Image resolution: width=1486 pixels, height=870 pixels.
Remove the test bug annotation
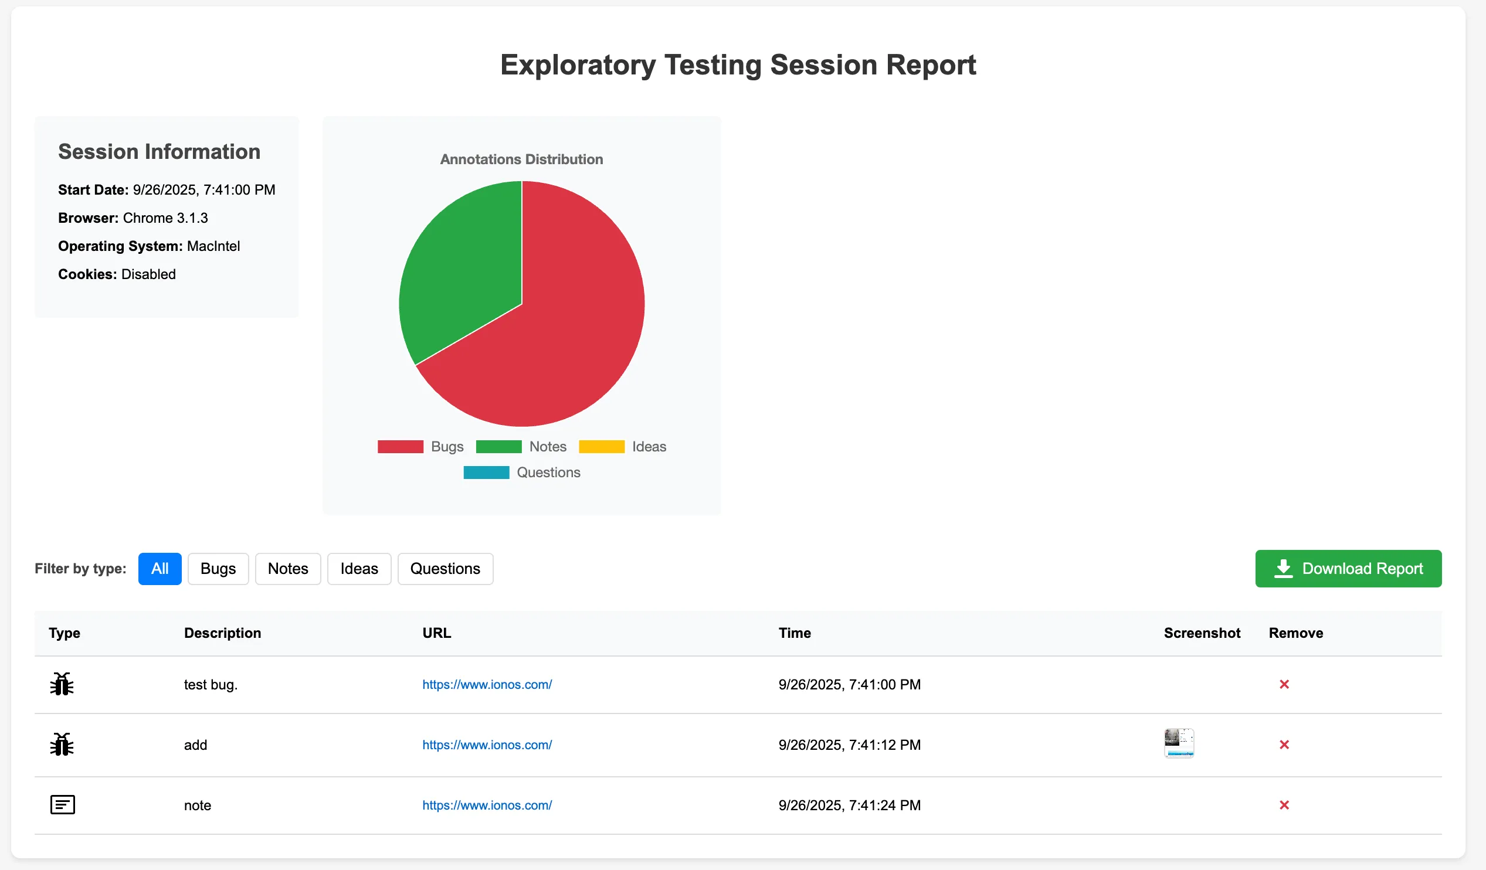1284,684
